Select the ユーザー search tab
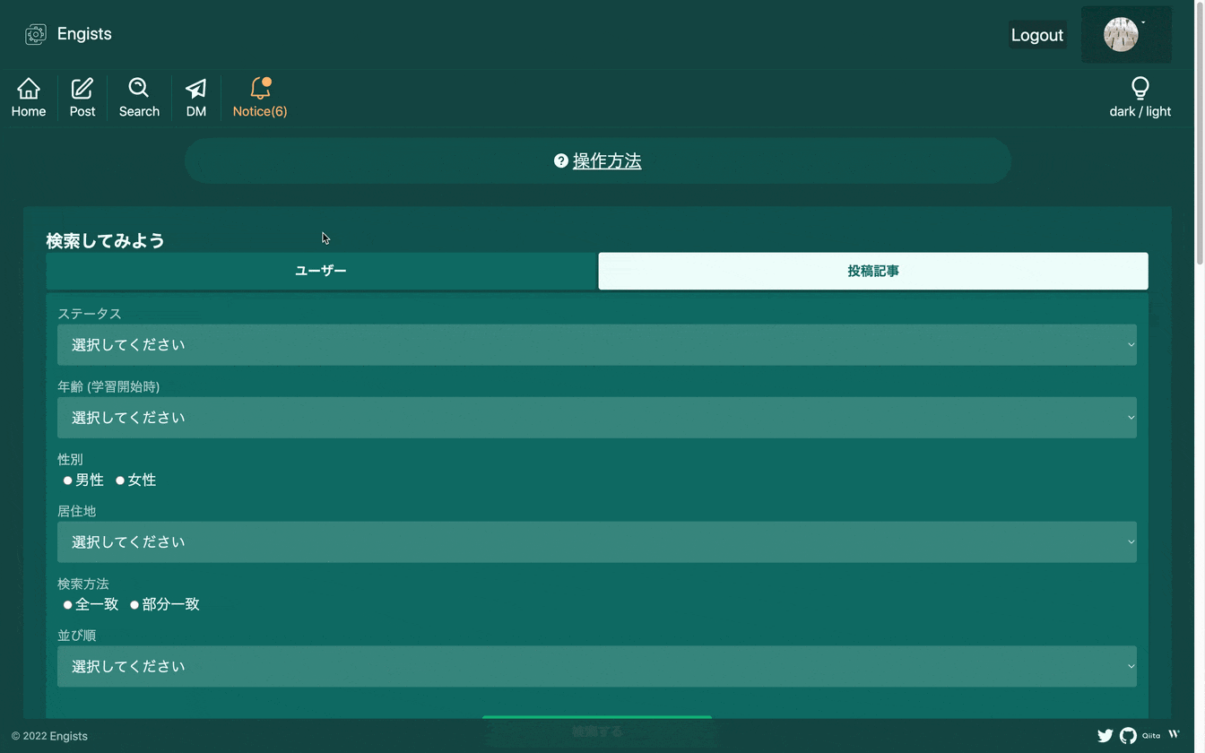1205x753 pixels. click(x=320, y=270)
